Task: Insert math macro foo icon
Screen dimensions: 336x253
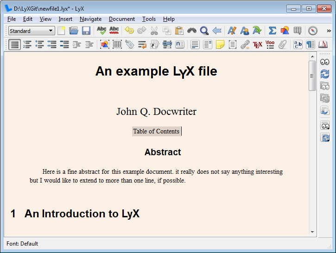Action: click(x=270, y=44)
